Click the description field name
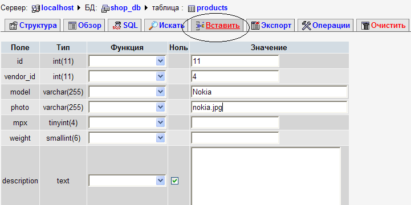Image resolution: width=411 pixels, height=205 pixels. [20, 181]
